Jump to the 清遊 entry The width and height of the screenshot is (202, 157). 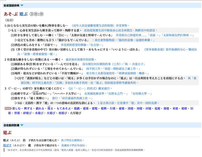point(130,108)
